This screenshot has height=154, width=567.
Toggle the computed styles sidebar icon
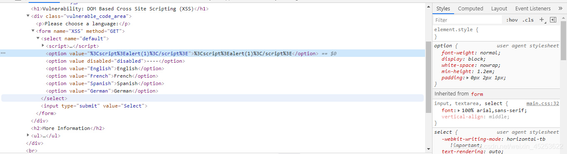(552, 20)
